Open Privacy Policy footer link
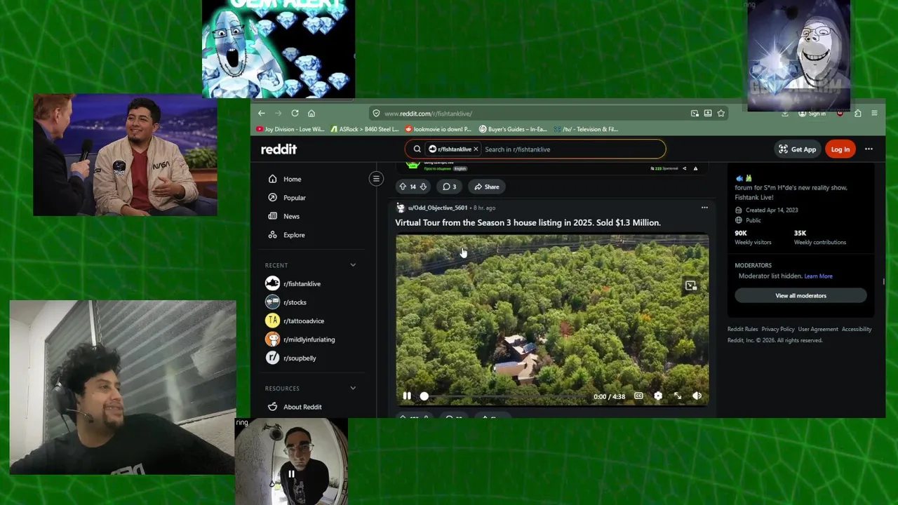The height and width of the screenshot is (505, 898). [x=778, y=329]
